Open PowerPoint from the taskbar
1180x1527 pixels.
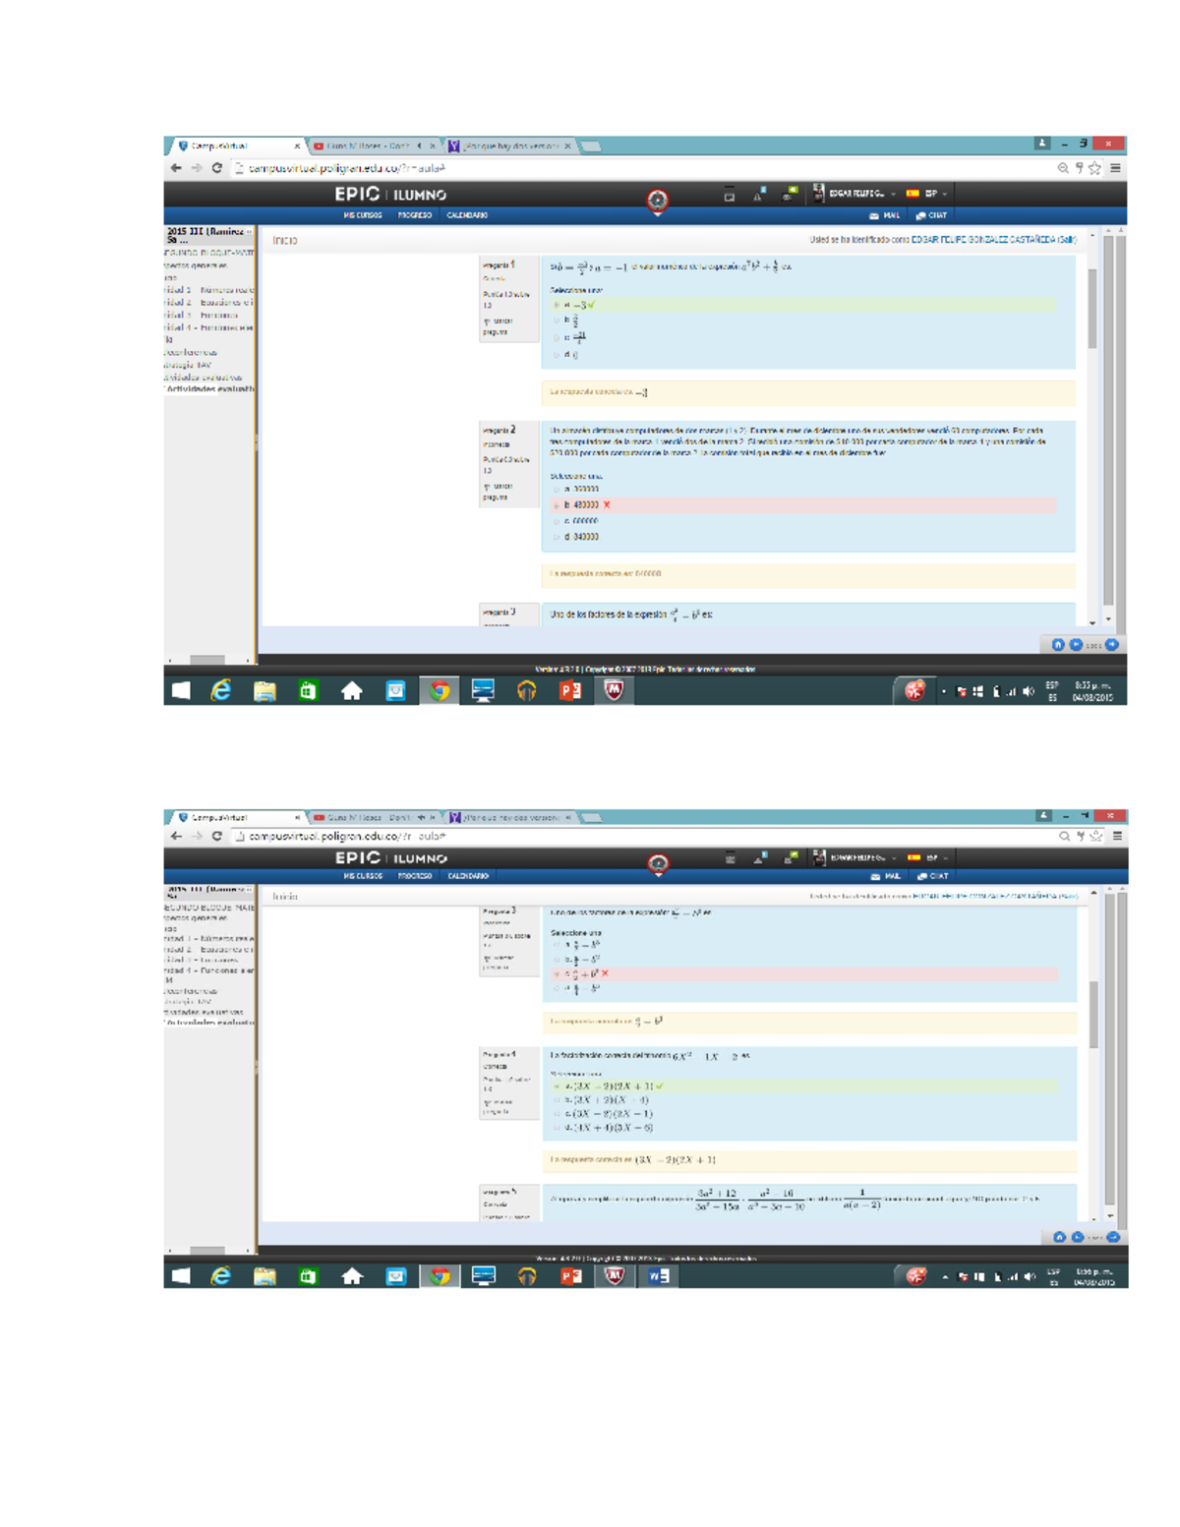click(x=568, y=692)
